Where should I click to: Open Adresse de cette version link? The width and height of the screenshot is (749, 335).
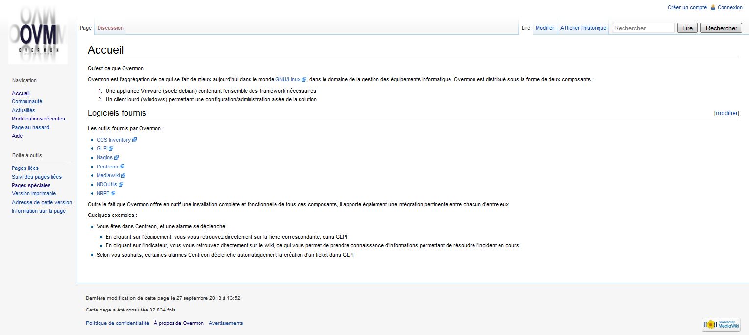pos(42,202)
